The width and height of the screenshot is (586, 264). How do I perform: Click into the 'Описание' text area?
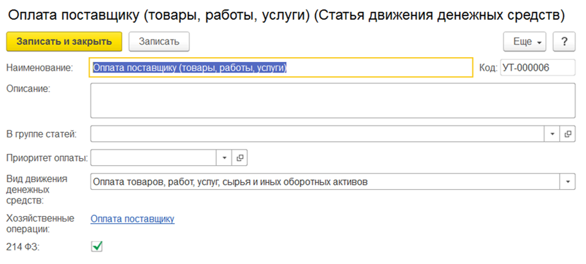[x=333, y=100]
